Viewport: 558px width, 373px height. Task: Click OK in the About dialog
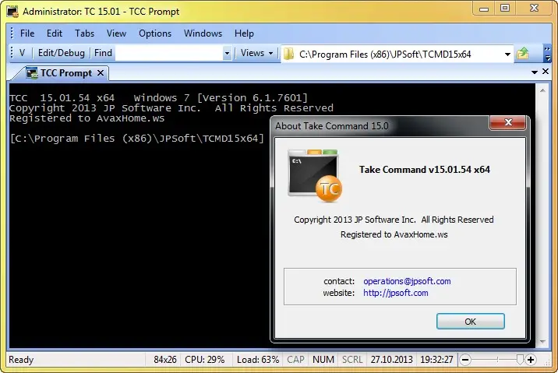tap(470, 322)
